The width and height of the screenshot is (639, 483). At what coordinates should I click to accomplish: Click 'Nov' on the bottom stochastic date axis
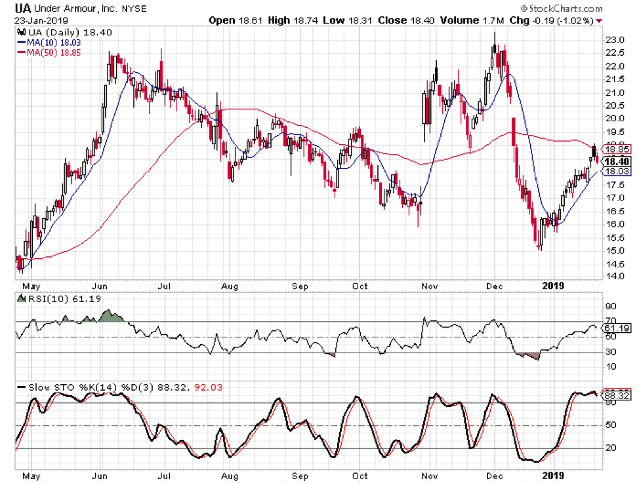pyautogui.click(x=430, y=476)
